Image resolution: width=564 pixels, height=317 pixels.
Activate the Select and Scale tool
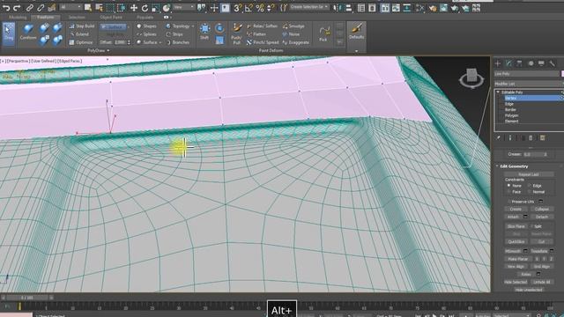coord(155,8)
